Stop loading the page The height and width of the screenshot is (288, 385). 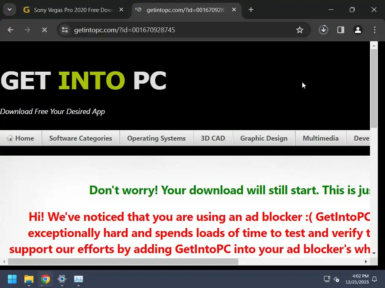(44, 30)
